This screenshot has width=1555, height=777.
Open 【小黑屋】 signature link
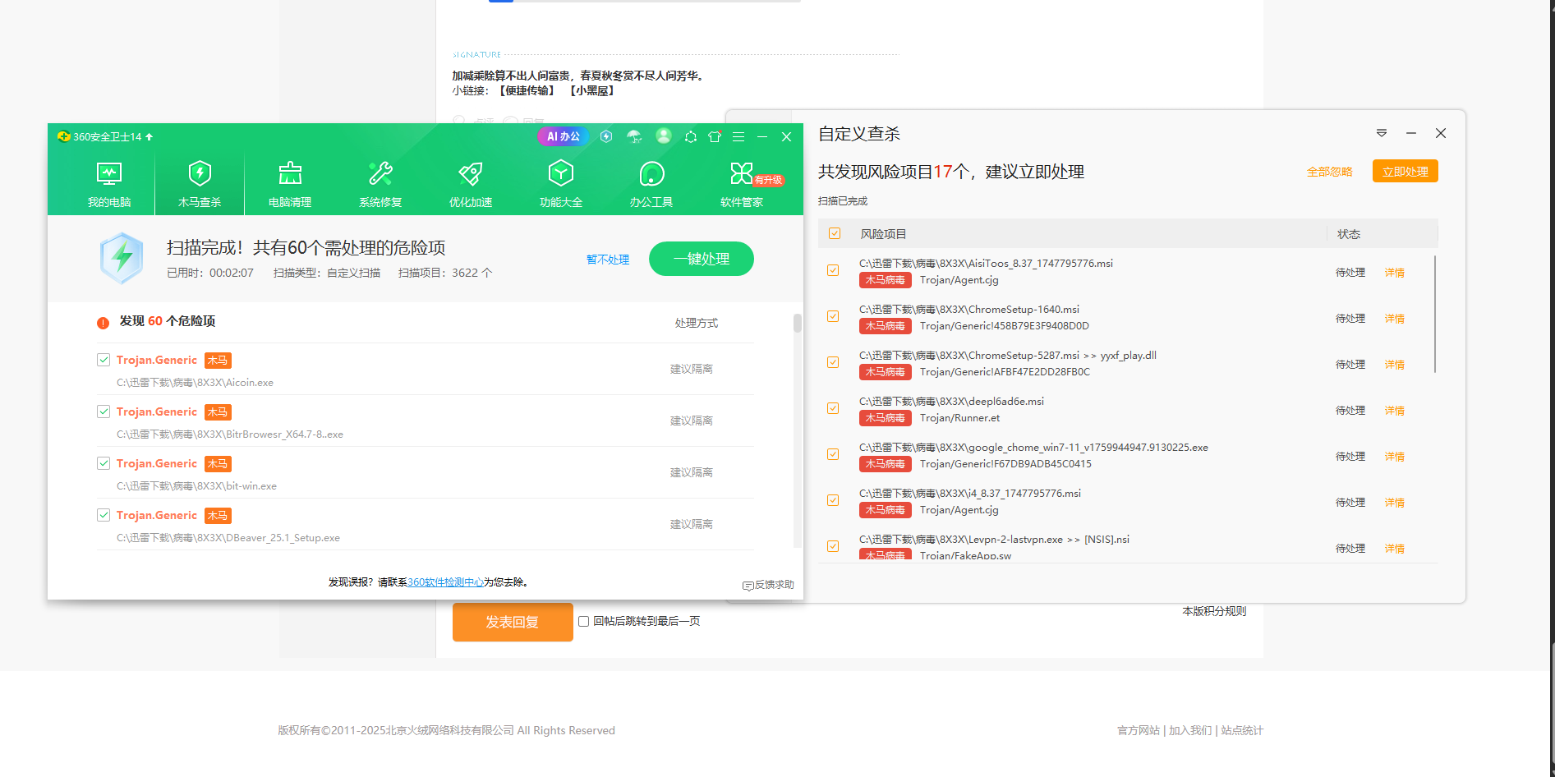click(592, 90)
